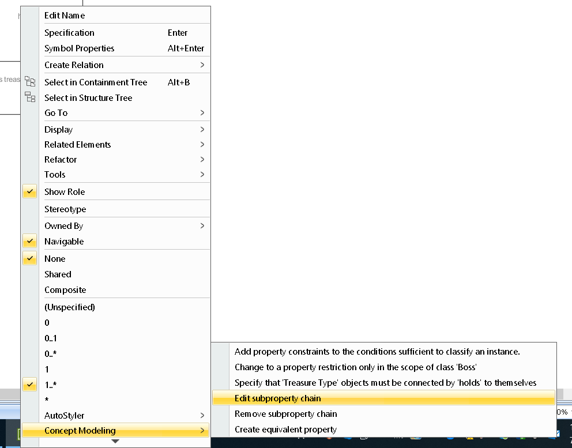Choose Select in Containment Tree
The image size is (572, 448).
pyautogui.click(x=116, y=82)
